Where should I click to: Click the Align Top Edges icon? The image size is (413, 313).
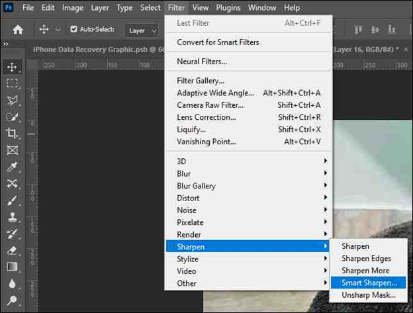361,30
